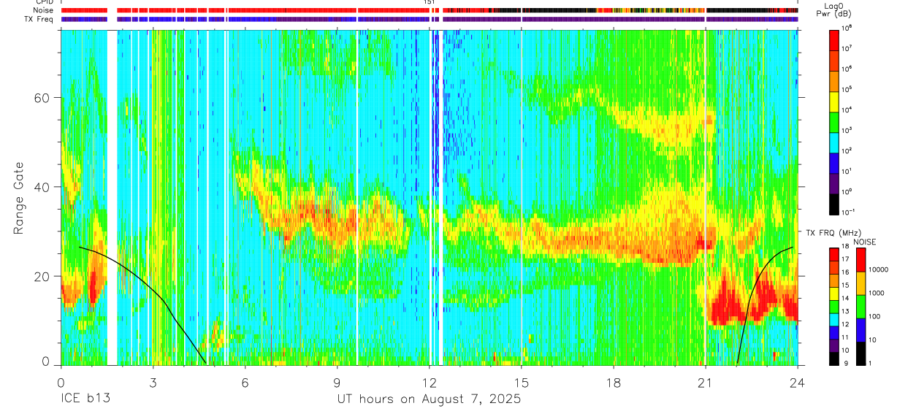897x414 pixels.
Task: Click the "Noise" row label above the plot
Action: 43,10
